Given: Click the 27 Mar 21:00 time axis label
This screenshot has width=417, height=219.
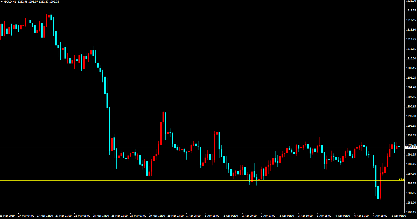Looking at the screenshot, I should click(x=63, y=216).
